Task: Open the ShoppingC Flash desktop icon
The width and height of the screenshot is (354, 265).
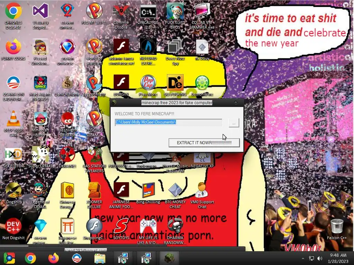Action: (x=94, y=226)
